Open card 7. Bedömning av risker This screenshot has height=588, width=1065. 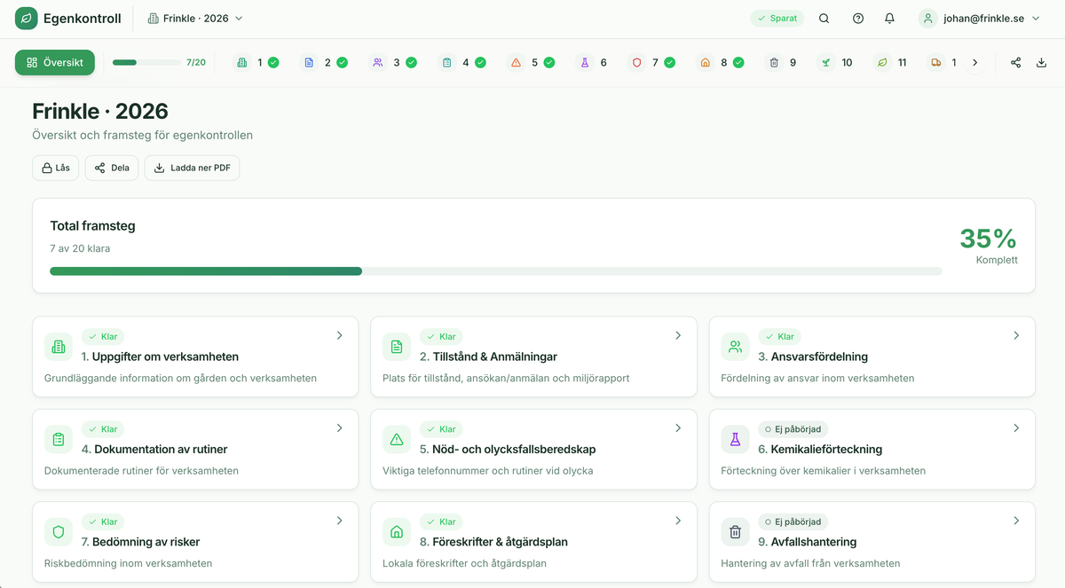tap(195, 542)
